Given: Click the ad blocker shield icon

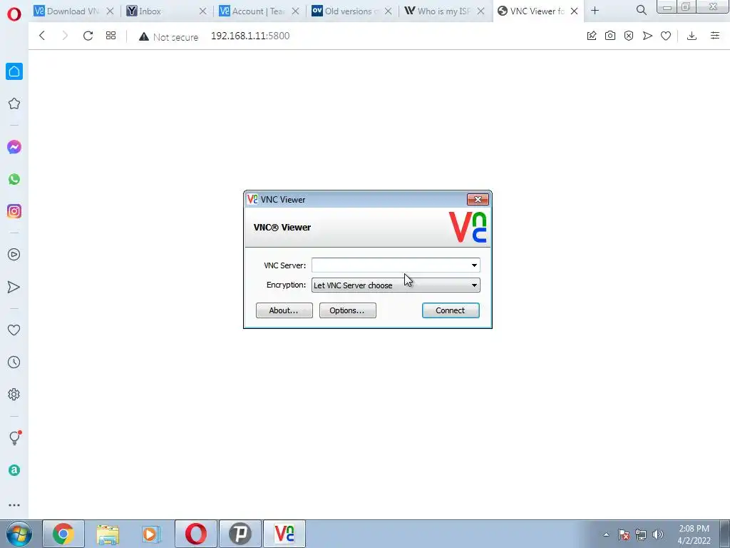Looking at the screenshot, I should pyautogui.click(x=629, y=36).
